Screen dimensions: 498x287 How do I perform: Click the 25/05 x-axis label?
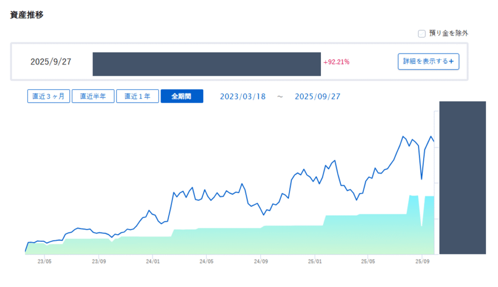coord(368,261)
